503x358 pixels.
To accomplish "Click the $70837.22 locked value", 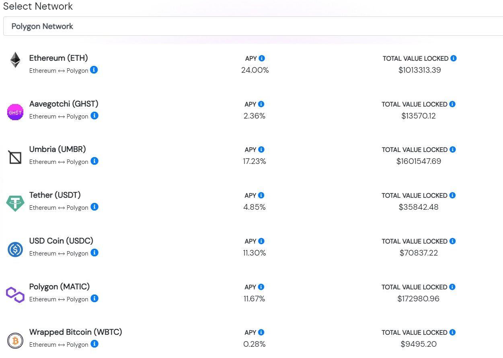I will pos(419,253).
